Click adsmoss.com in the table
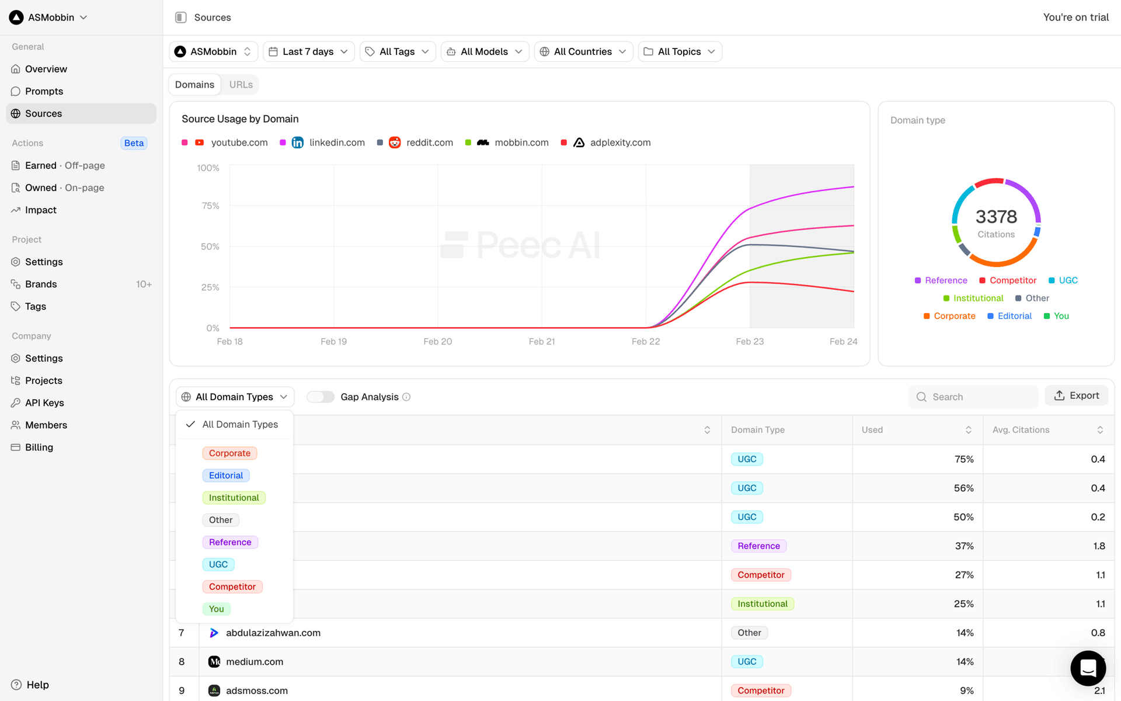This screenshot has height=701, width=1121. point(257,690)
